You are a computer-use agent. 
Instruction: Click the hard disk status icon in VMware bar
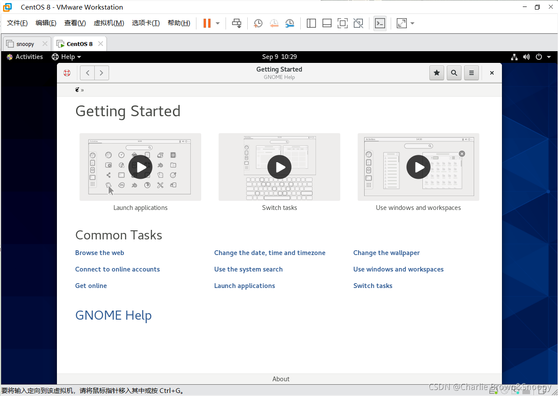[494, 391]
